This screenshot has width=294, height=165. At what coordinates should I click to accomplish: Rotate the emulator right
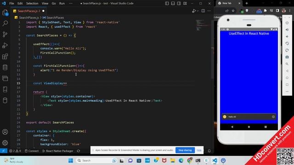point(287,50)
